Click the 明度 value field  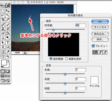click(81, 88)
